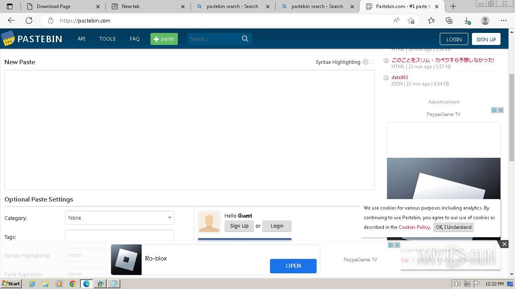
Task: Click the volume speaker tray icon
Action: tap(457, 284)
